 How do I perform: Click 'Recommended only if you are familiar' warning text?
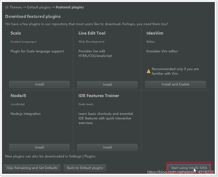pyautogui.click(x=175, y=71)
